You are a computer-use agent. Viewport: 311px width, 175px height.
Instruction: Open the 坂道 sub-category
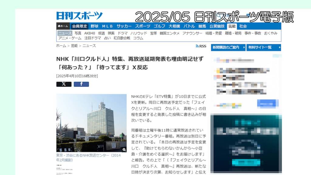pyautogui.click(x=101, y=33)
